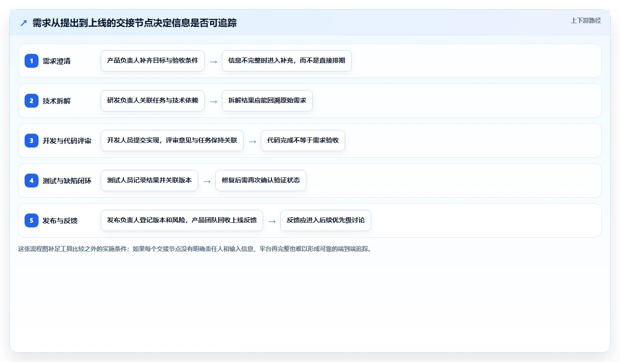Click the 拆解结果应能回溯原始需求 box
This screenshot has width=620, height=362.
pos(267,101)
